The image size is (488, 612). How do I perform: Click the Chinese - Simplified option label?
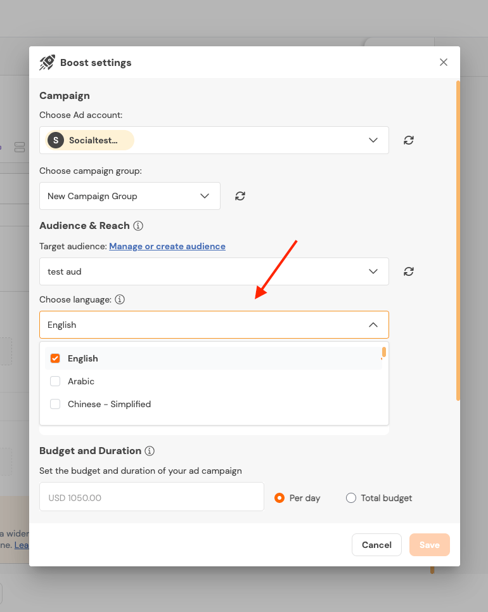click(109, 404)
